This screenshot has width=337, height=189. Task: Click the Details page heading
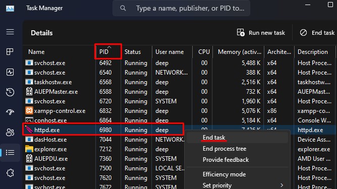pyautogui.click(x=42, y=33)
